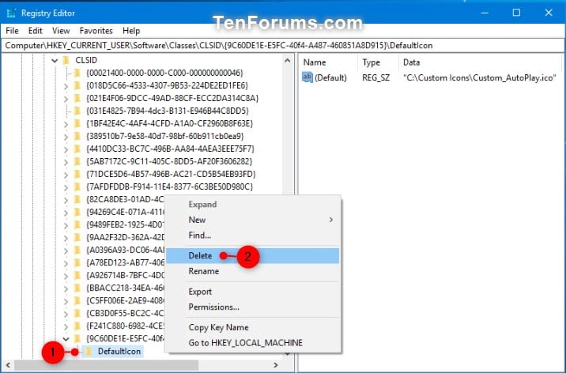Screen dimensions: 566x373
Task: Select the {7AFDFDDB-F914-11E4-8377-6C3BE50D980C} key name
Action: 170,186
